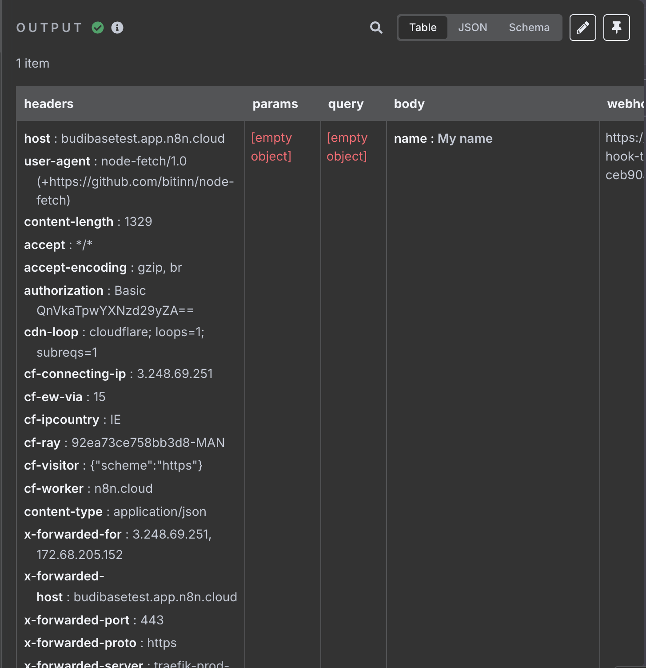Click the edit output pencil icon
Image resolution: width=646 pixels, height=668 pixels.
(x=582, y=28)
